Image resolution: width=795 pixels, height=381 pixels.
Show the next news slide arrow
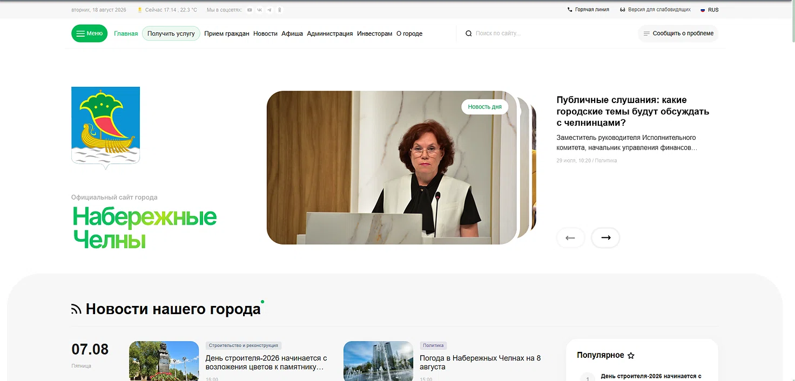tap(606, 237)
